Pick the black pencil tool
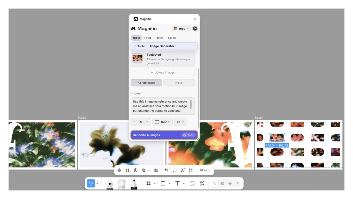This screenshot has width=353, height=199. click(x=134, y=184)
